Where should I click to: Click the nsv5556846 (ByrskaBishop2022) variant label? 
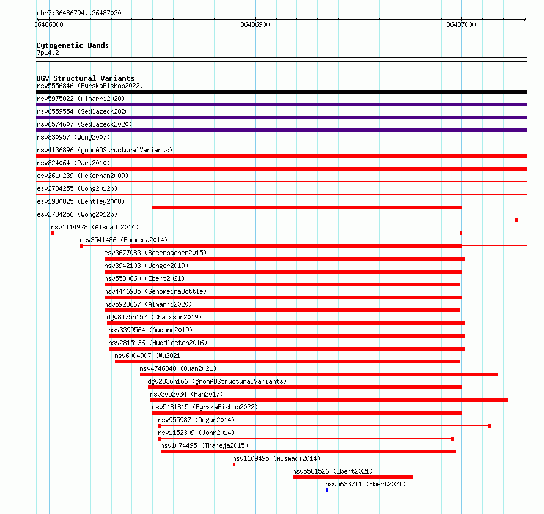tap(90, 86)
